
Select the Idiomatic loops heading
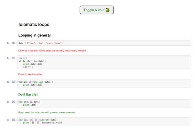(34, 24)
